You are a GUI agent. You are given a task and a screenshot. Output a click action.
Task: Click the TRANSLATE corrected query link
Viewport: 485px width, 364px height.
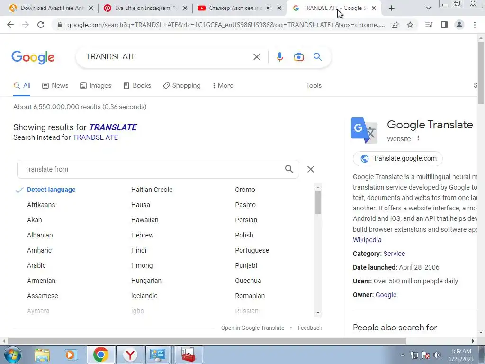[113, 127]
